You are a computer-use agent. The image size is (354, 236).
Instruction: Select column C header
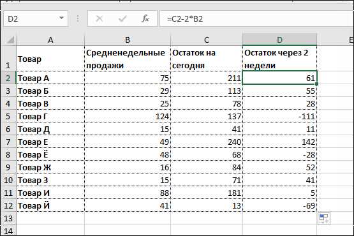pyautogui.click(x=207, y=40)
